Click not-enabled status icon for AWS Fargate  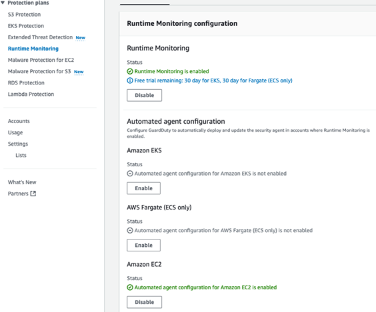click(130, 230)
